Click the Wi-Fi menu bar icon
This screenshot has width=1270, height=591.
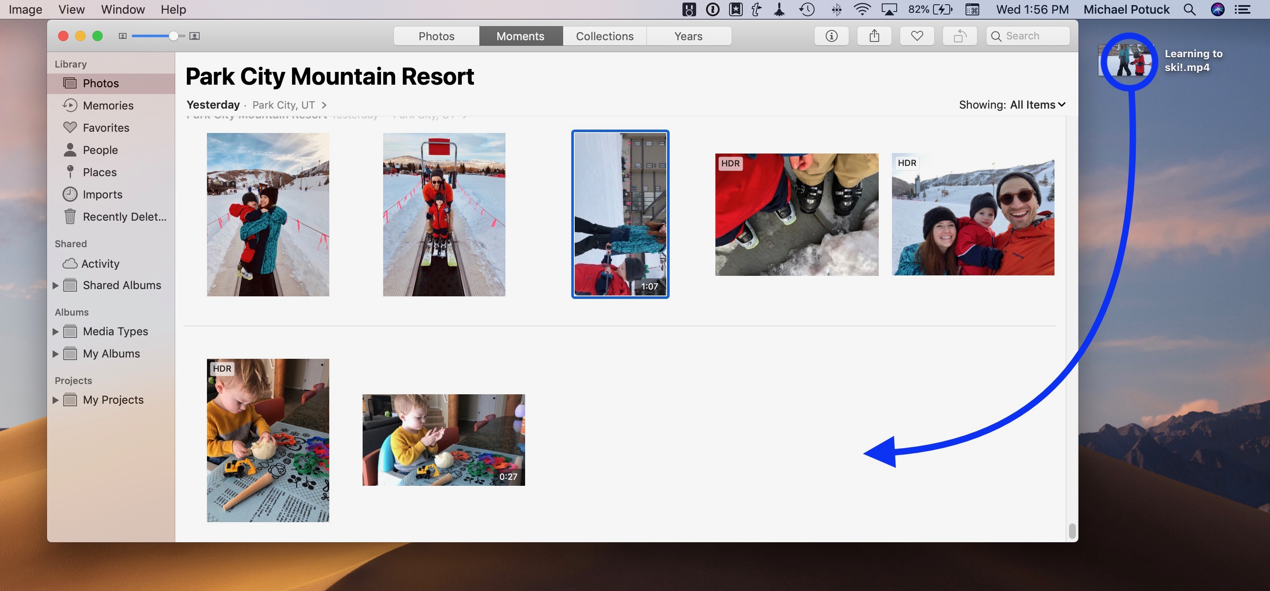pos(862,9)
